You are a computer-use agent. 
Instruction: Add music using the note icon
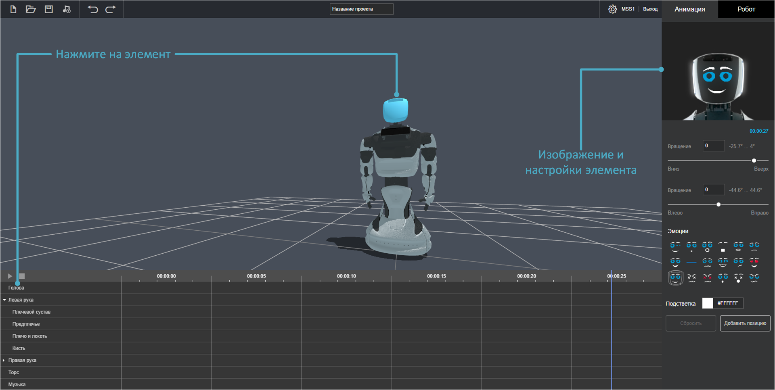point(67,9)
